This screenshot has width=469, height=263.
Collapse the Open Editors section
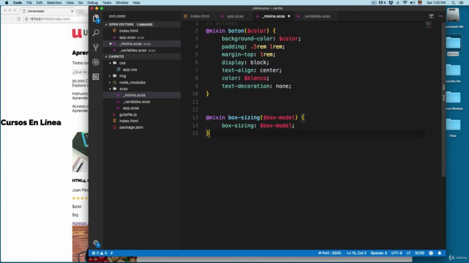click(x=121, y=24)
